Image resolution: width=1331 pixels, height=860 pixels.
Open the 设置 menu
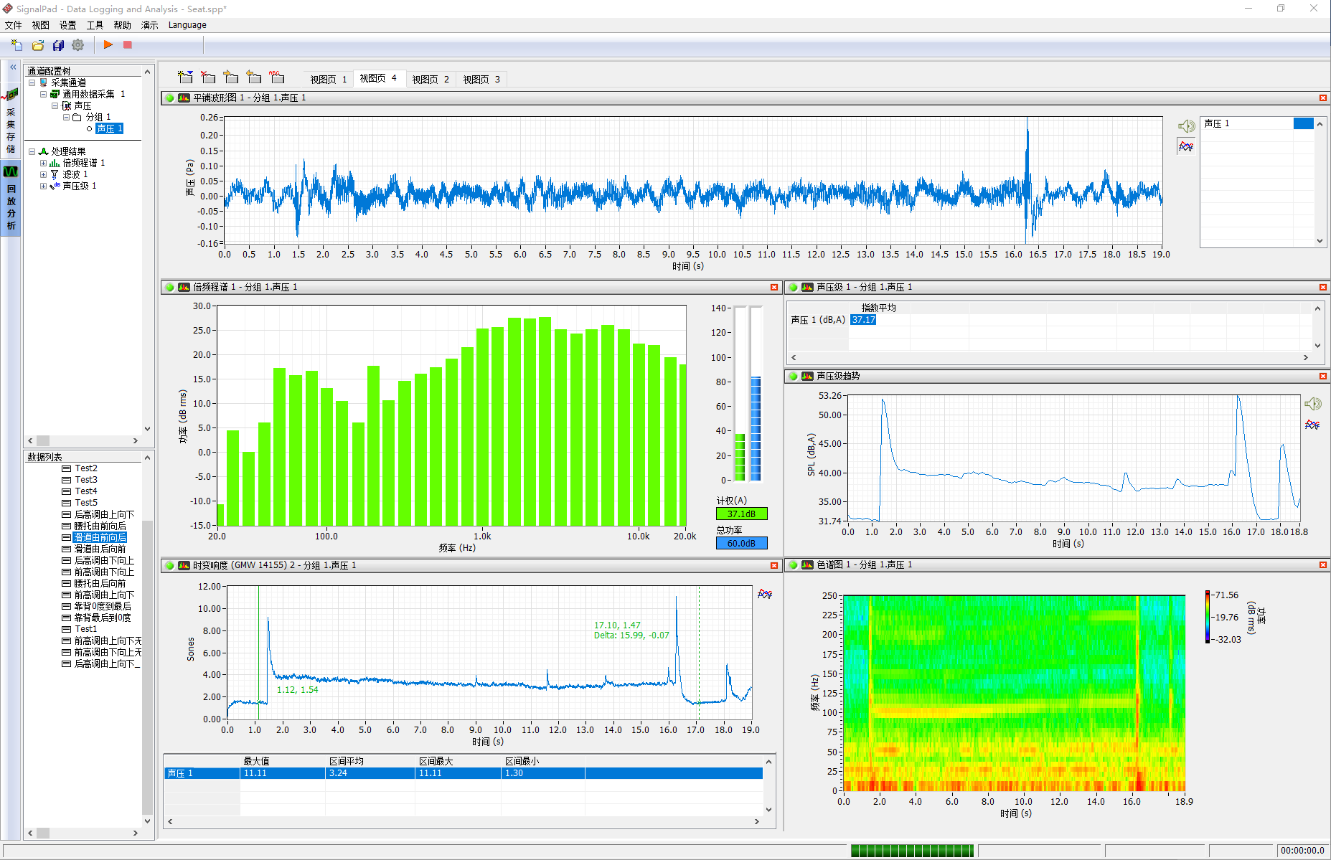coord(68,25)
